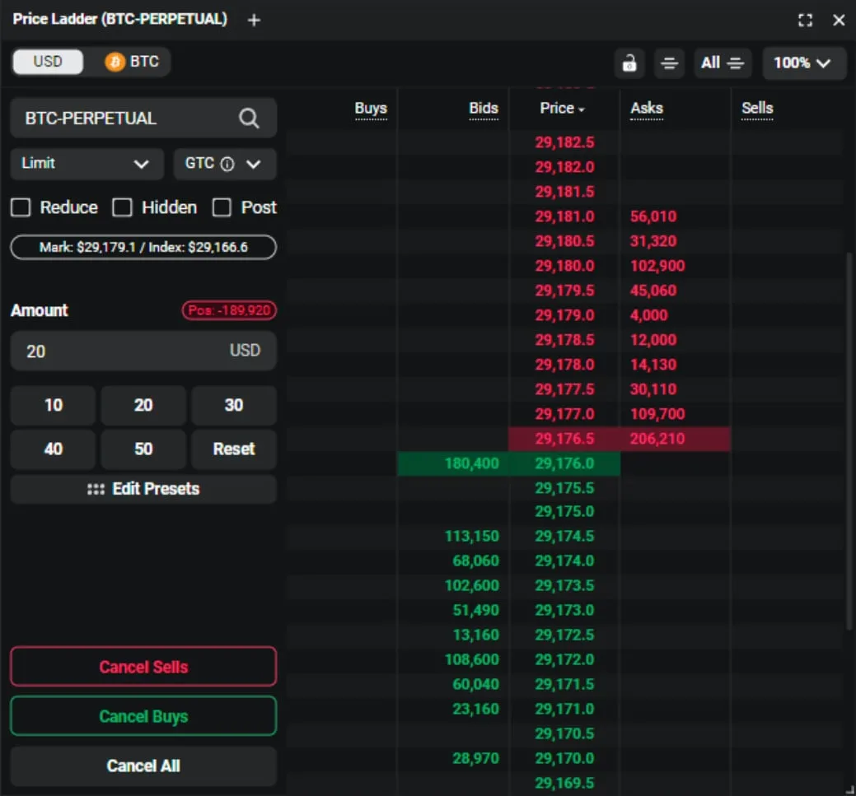Click the ladder vertical scrollbar
The image size is (856, 796).
click(849, 441)
